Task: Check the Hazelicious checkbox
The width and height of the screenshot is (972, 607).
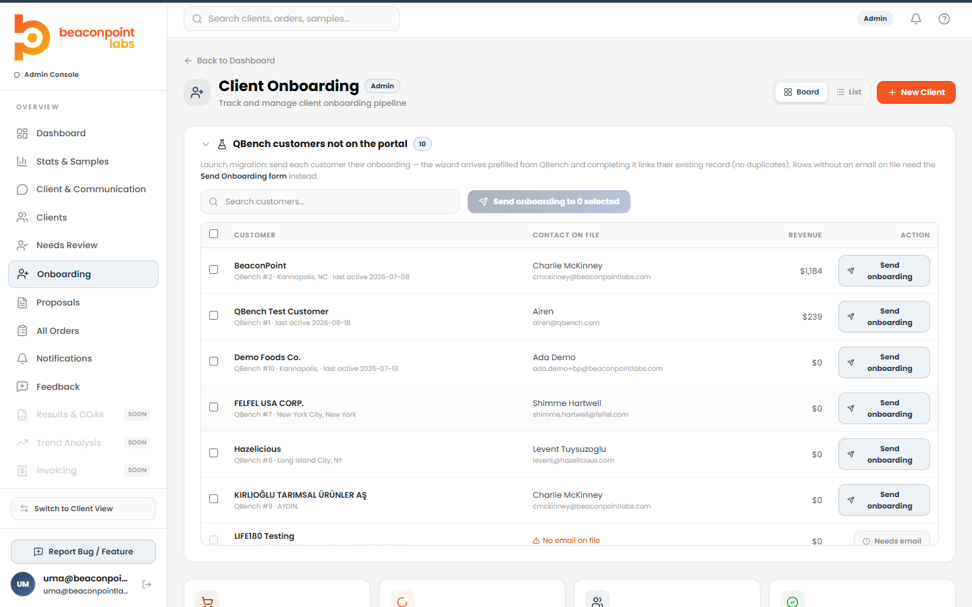Action: pos(214,453)
